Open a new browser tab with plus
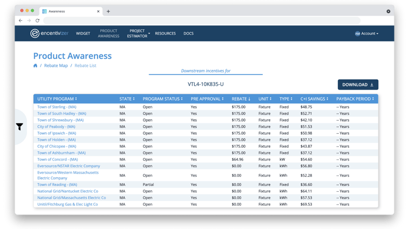Image resolution: width=409 pixels, height=229 pixels. (108, 11)
